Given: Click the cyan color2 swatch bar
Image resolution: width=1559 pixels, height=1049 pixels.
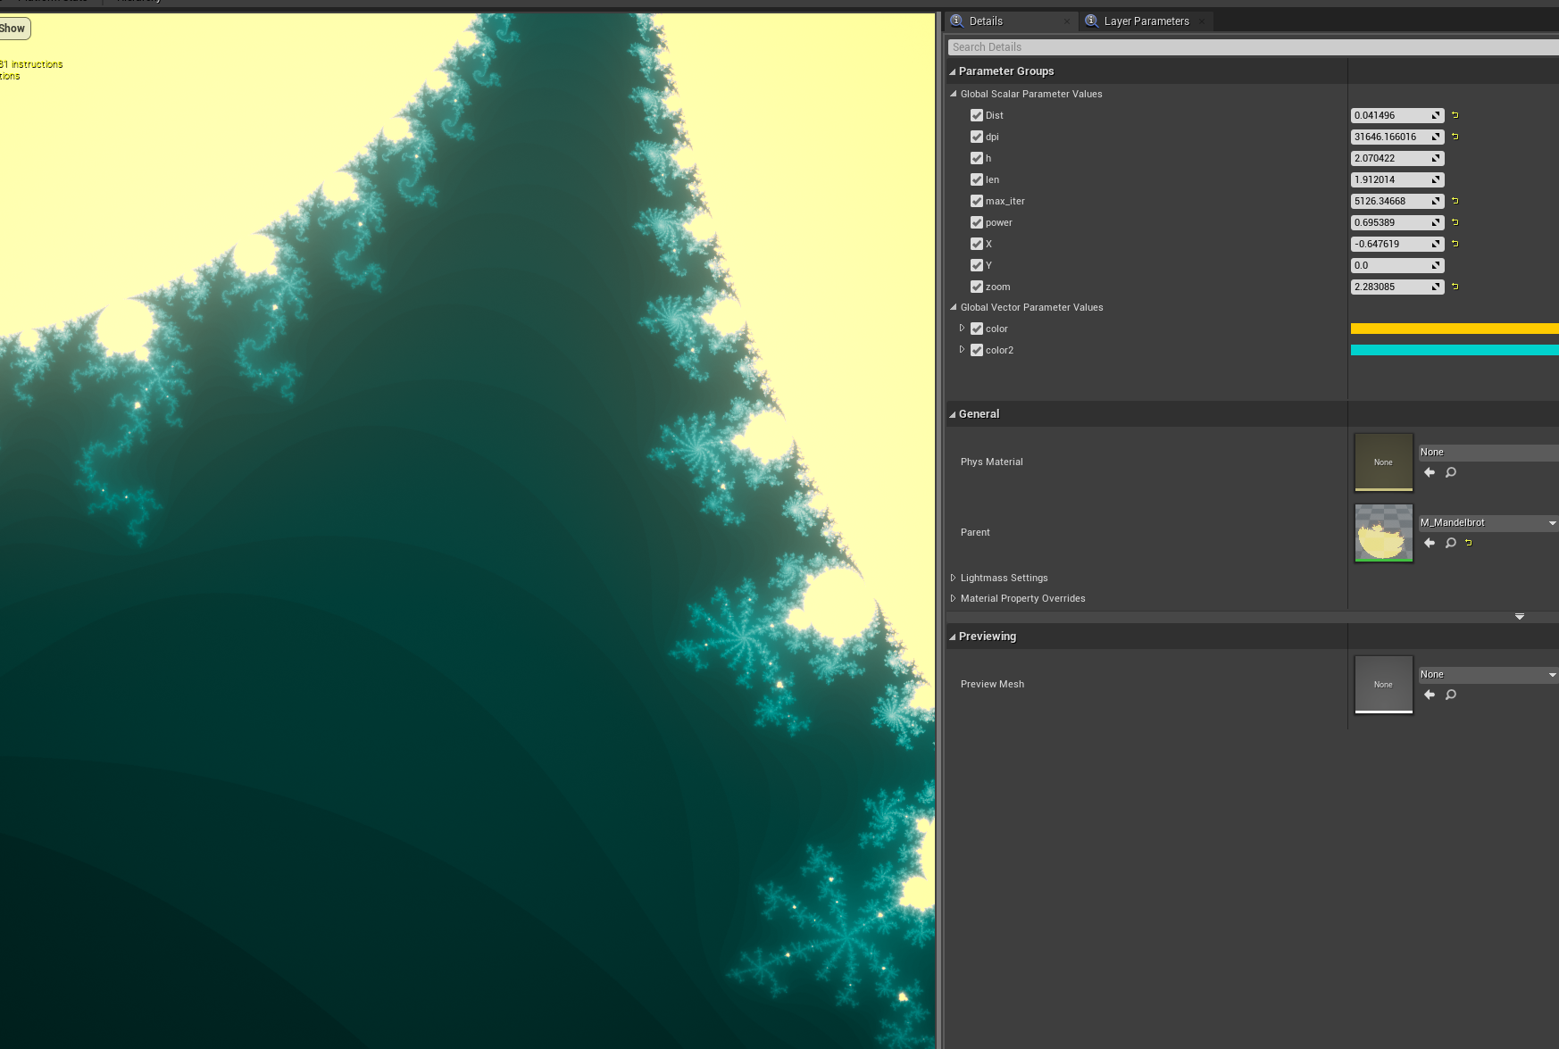Looking at the screenshot, I should [1455, 350].
